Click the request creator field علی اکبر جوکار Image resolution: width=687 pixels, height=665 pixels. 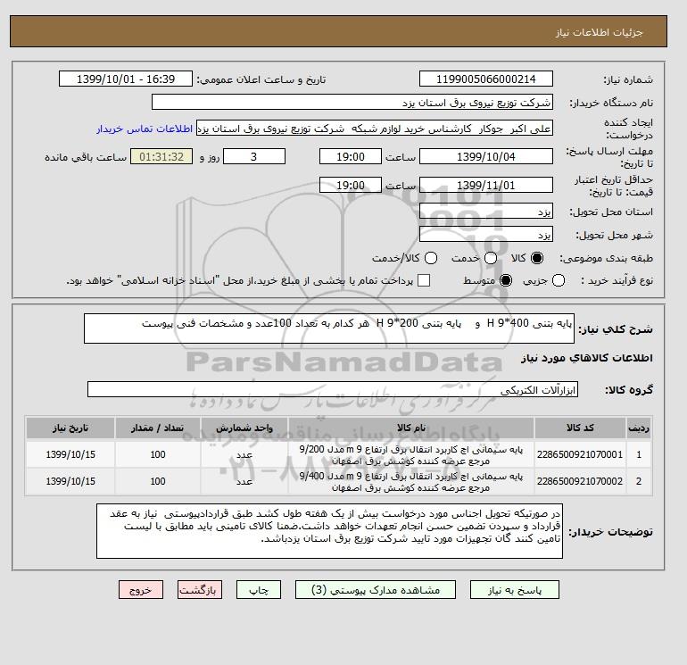click(375, 129)
